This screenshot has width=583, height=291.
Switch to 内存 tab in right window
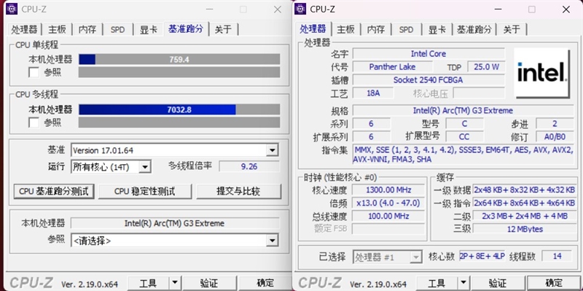coord(376,29)
